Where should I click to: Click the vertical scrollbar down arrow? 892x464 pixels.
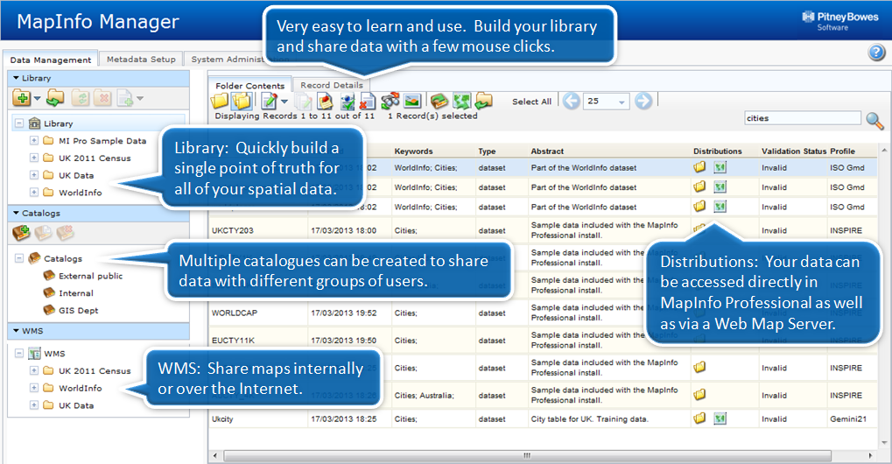[884, 443]
